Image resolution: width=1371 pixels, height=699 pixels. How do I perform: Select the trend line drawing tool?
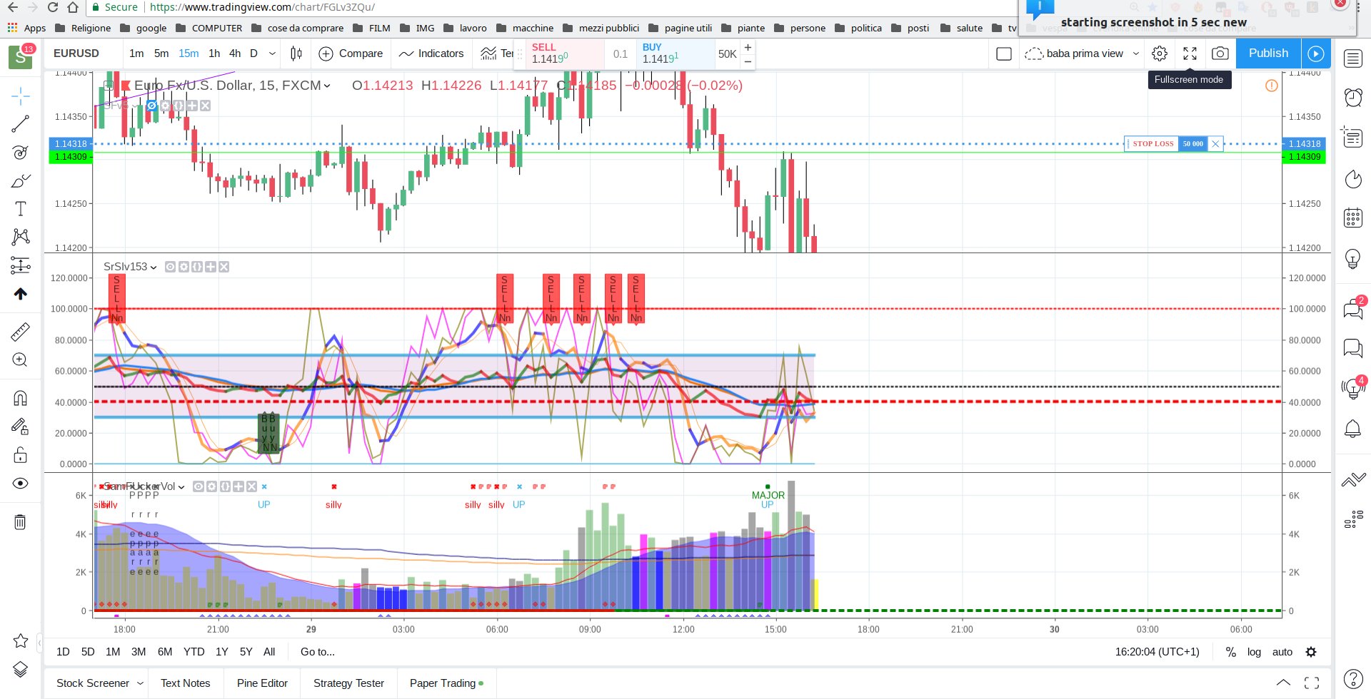click(x=21, y=124)
